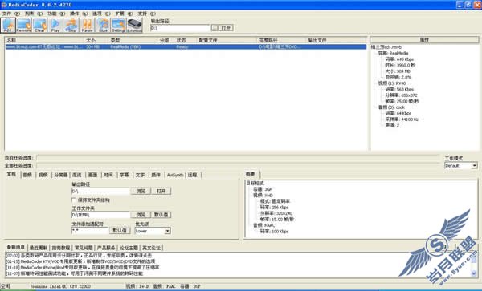The image size is (482, 291).
Task: Click 打开 in the 常规 tab panel
Action: 161,191
